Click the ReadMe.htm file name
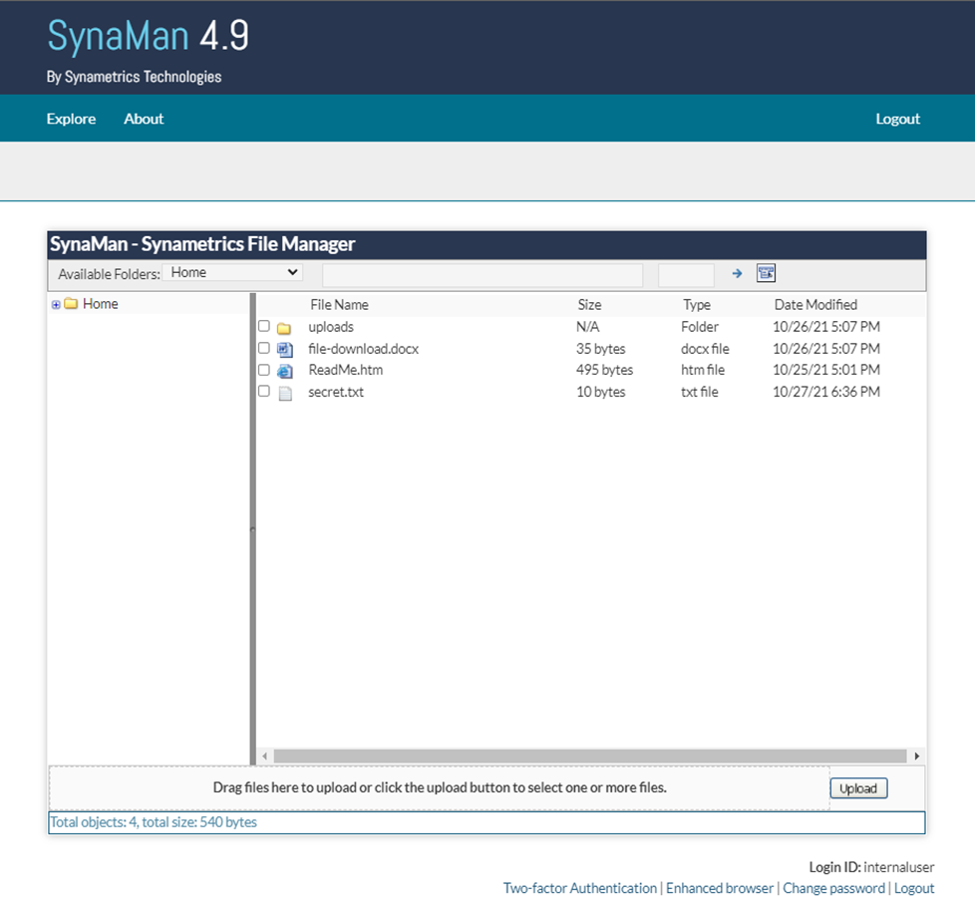The image size is (975, 912). pos(346,370)
